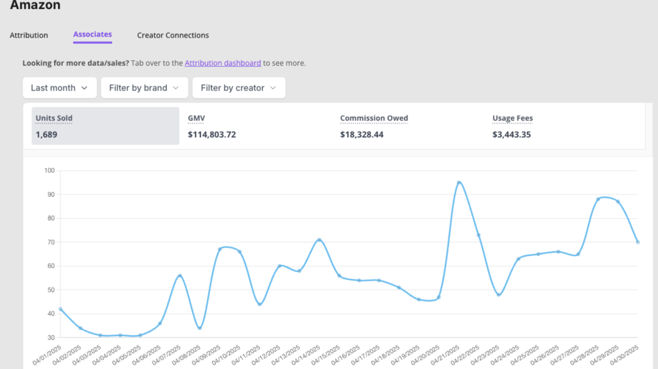Open the Last month date range dropdown
The height and width of the screenshot is (369, 658).
tap(60, 88)
